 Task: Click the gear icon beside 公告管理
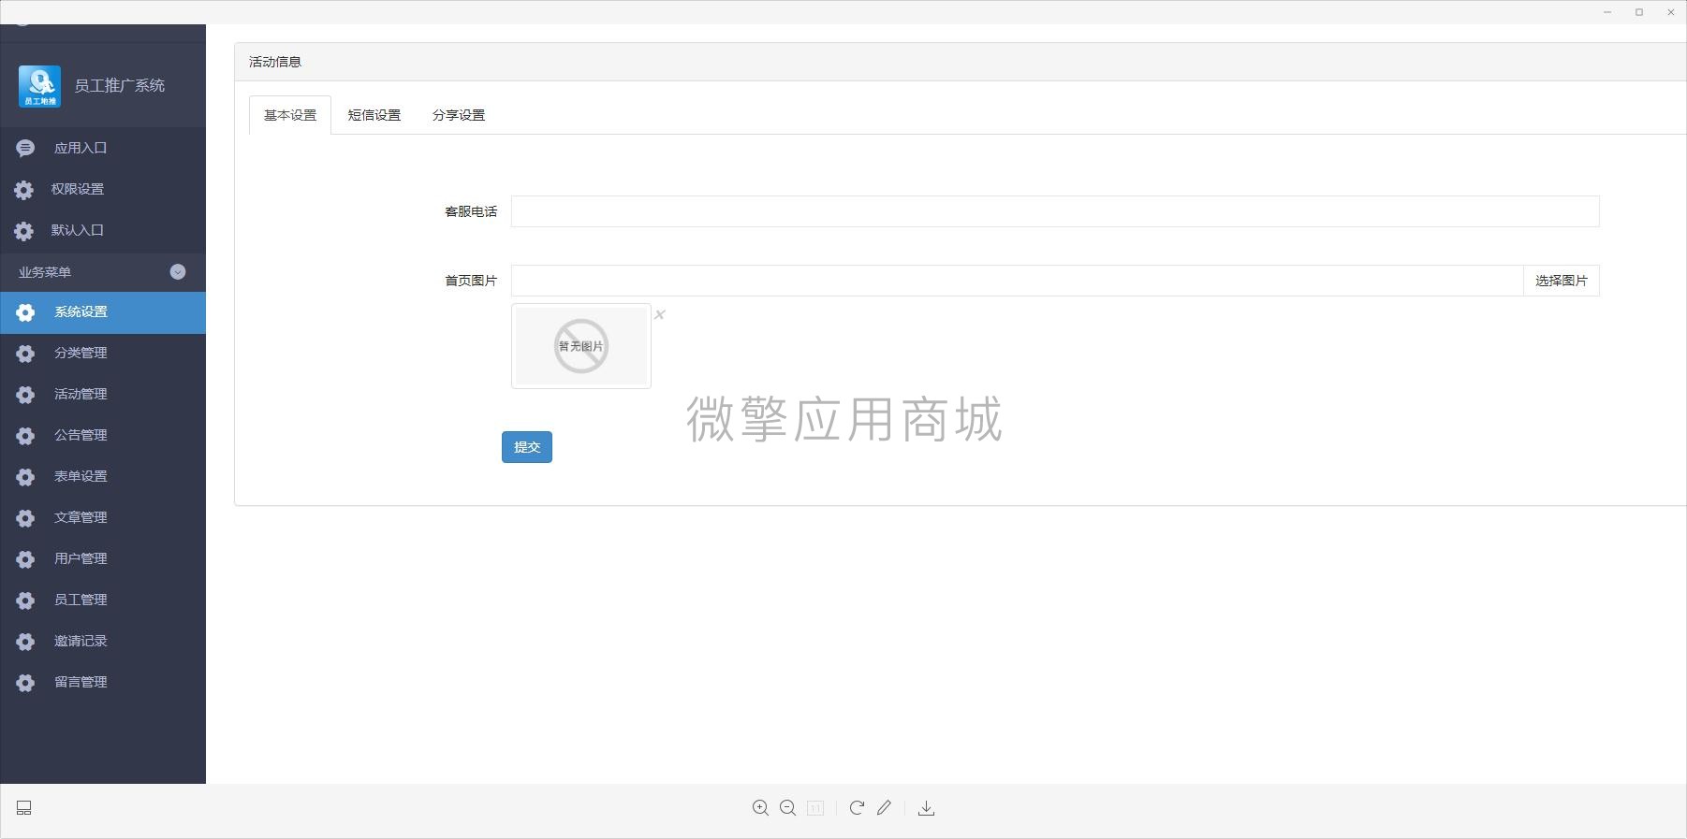tap(25, 436)
